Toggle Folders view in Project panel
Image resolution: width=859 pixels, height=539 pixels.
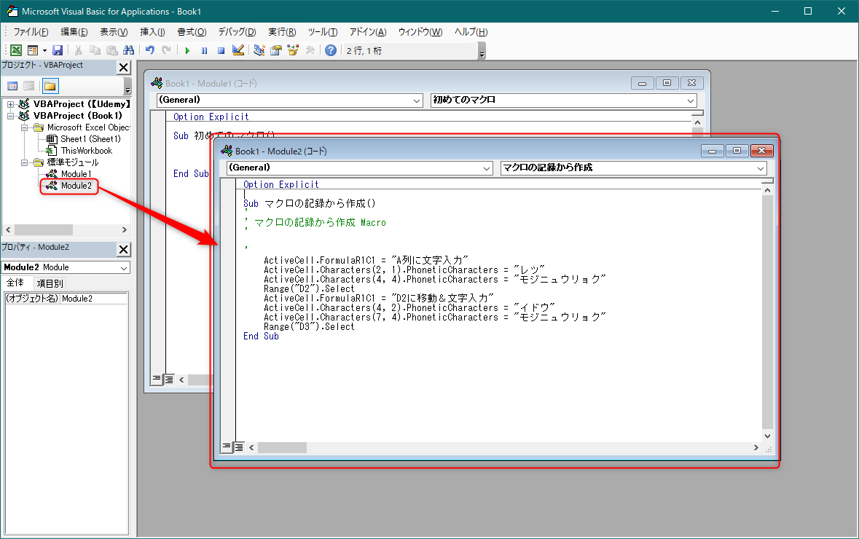[50, 86]
